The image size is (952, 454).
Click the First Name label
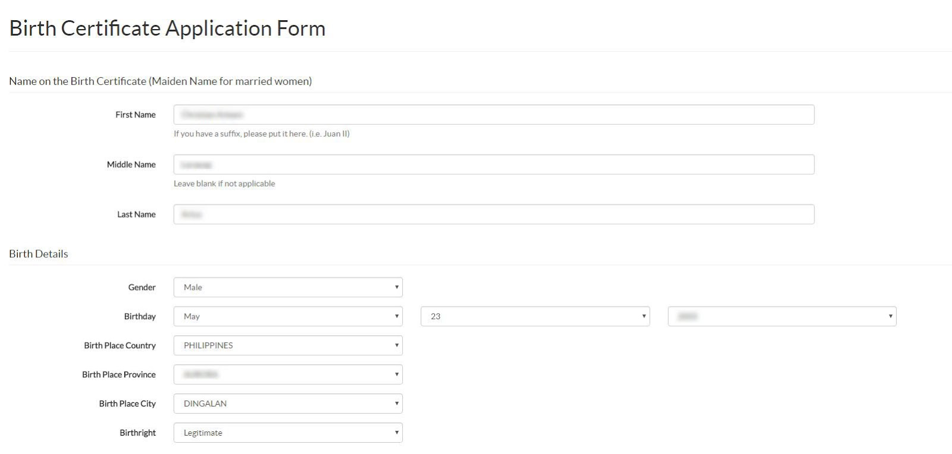136,115
